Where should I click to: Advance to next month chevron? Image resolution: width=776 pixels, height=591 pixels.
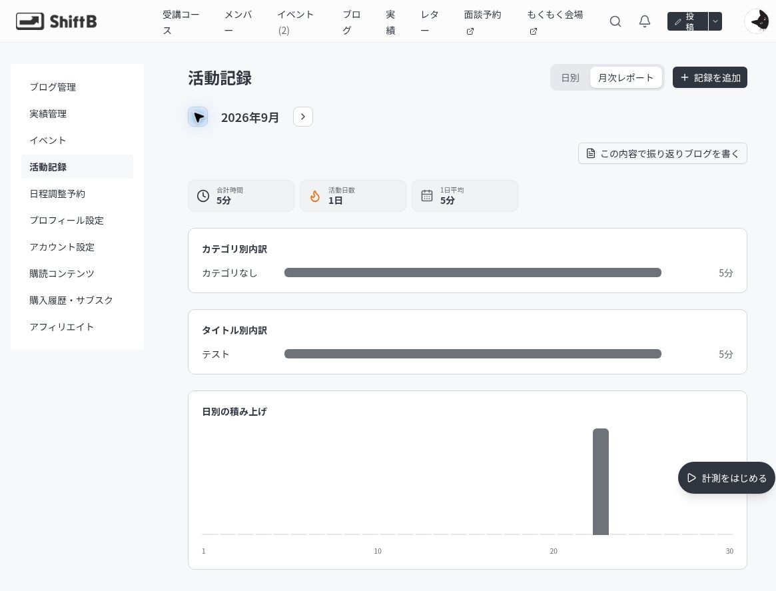(x=303, y=117)
